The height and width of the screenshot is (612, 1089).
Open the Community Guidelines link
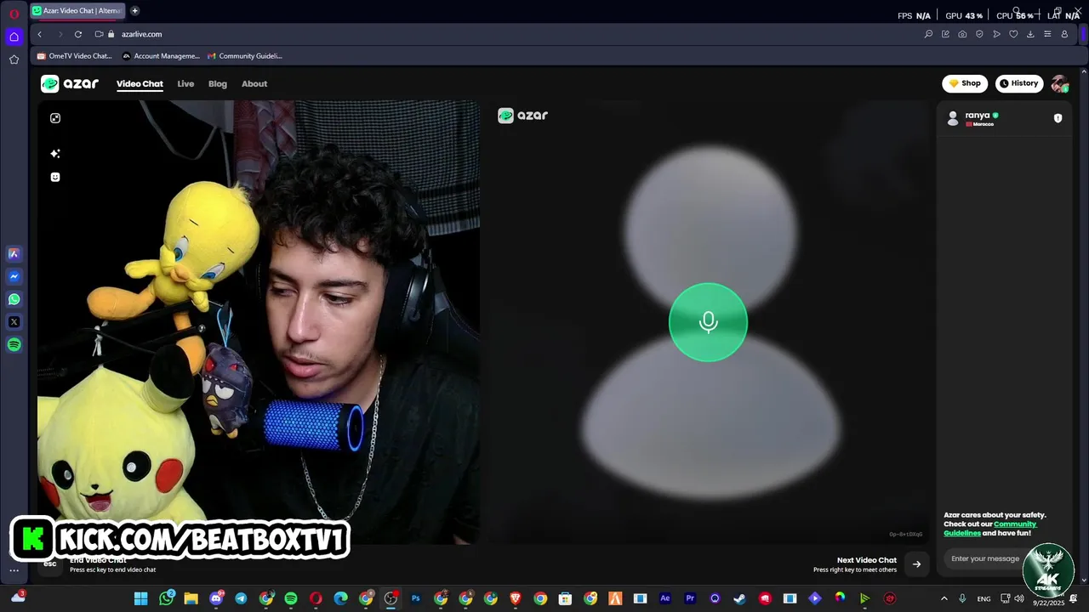click(x=989, y=529)
